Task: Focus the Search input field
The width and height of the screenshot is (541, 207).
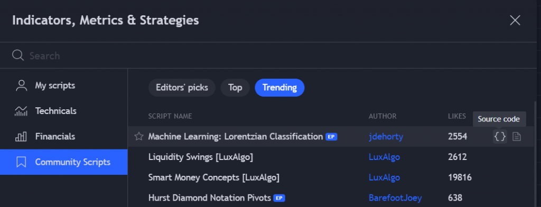Action: 268,55
